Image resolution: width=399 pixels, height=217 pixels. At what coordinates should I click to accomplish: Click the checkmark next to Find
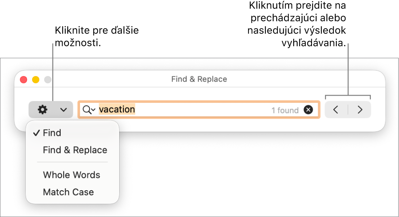coord(36,133)
